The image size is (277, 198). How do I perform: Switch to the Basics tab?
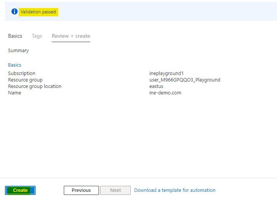pyautogui.click(x=15, y=36)
